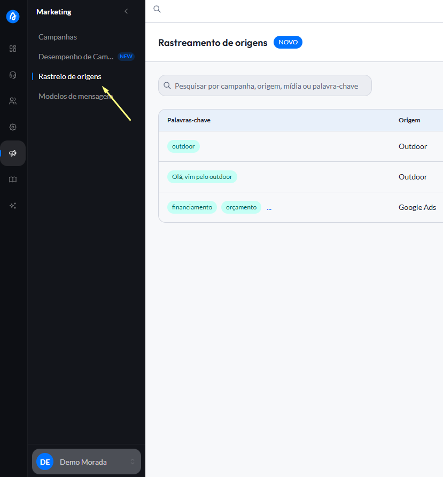Open Modelos de mensagem menu item
Viewport: 443px width, 477px height.
click(75, 96)
